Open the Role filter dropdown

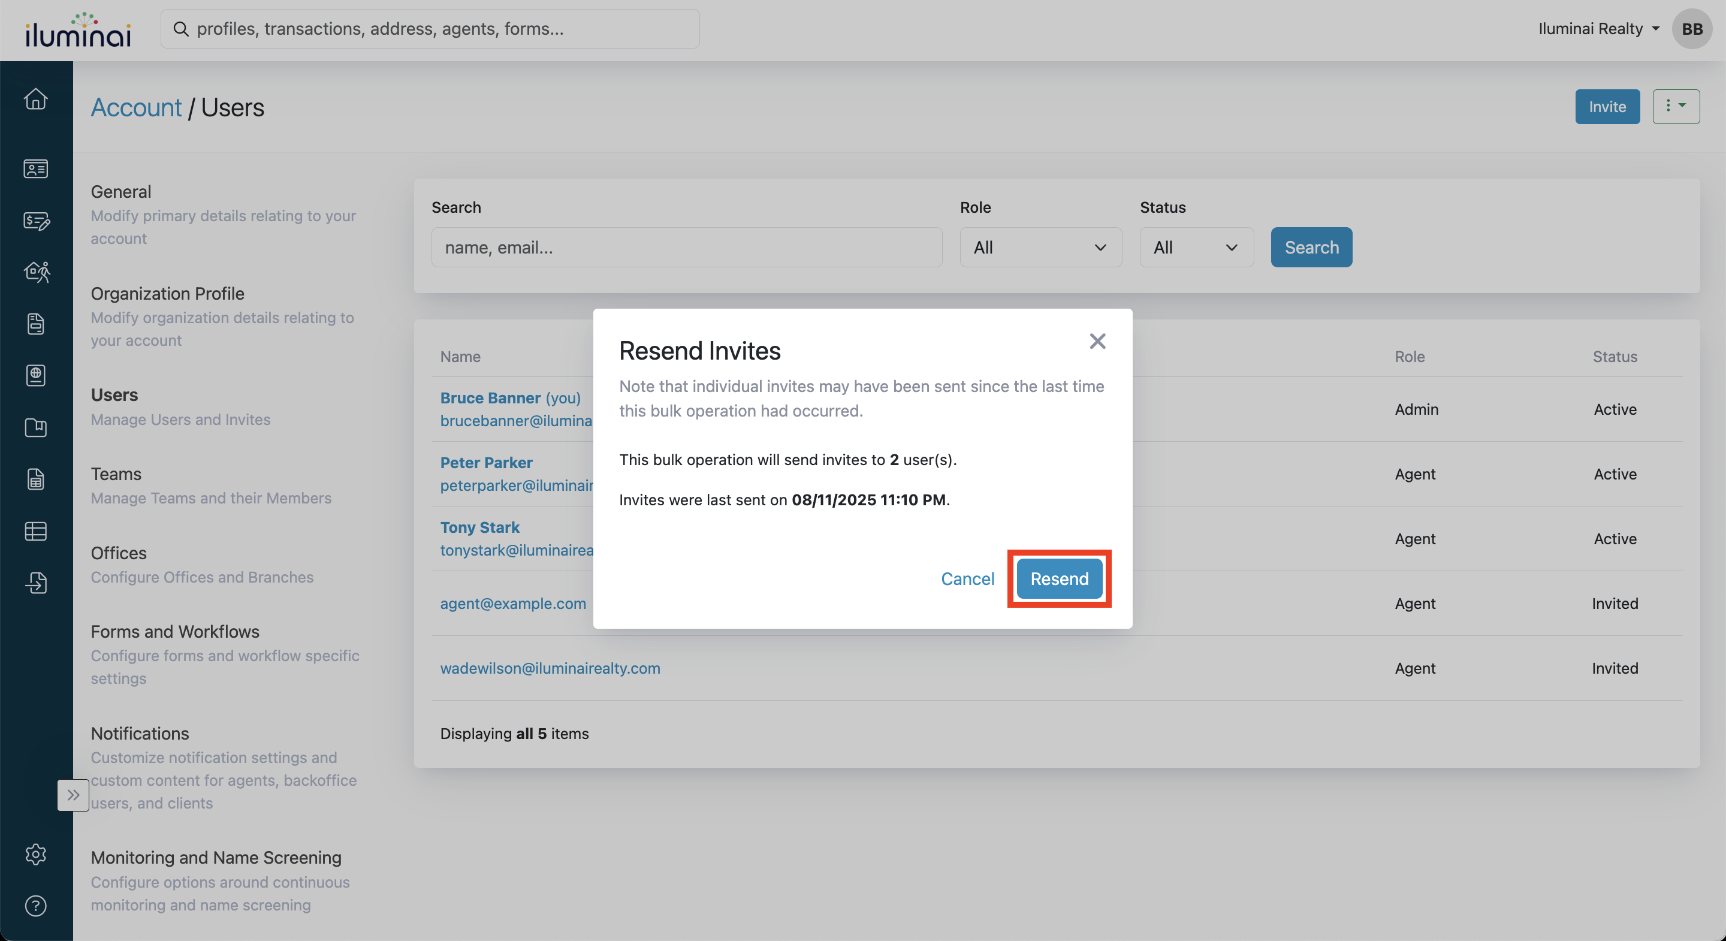[x=1040, y=248]
